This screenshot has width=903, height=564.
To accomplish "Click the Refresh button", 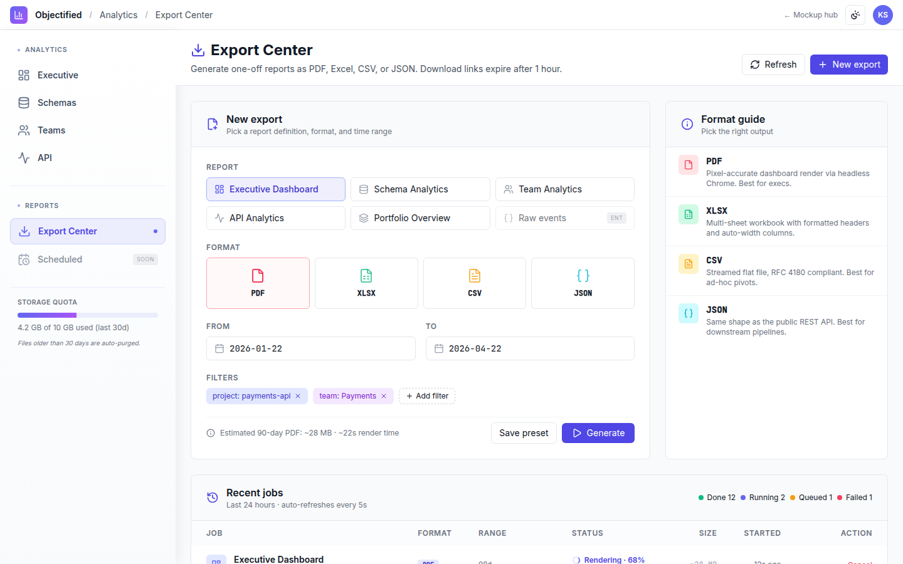I will pyautogui.click(x=773, y=65).
